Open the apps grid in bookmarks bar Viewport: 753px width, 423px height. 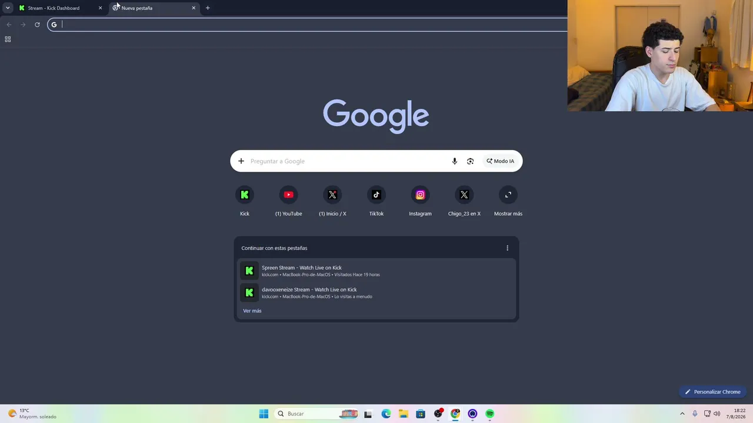tap(8, 39)
